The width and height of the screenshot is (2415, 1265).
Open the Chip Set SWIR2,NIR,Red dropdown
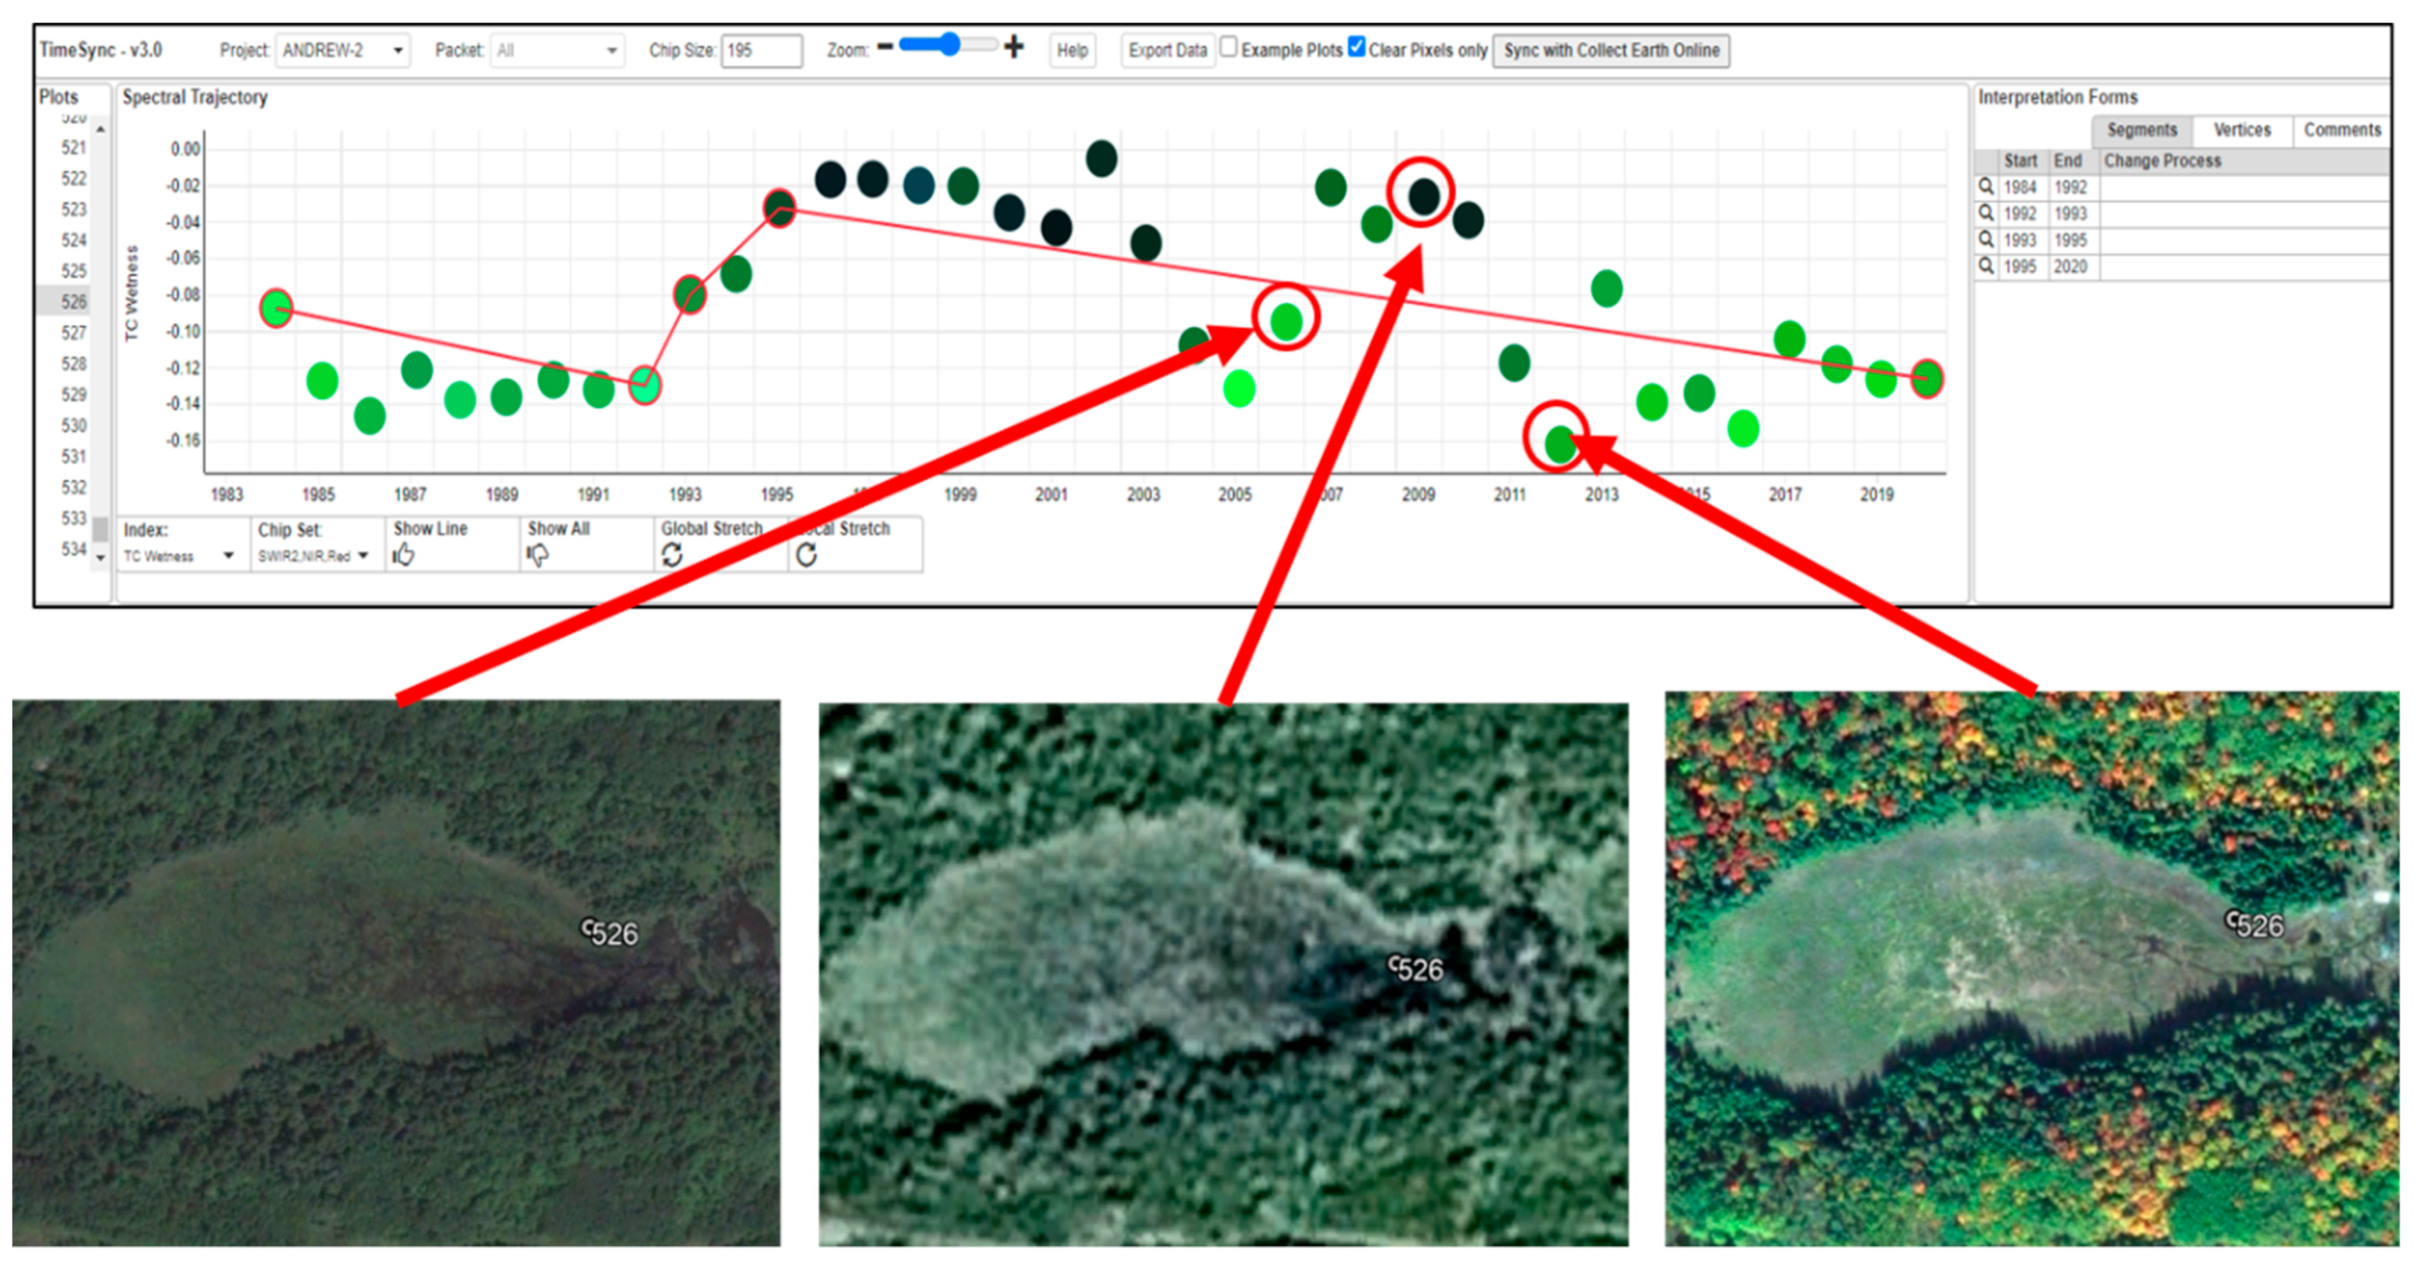[313, 556]
